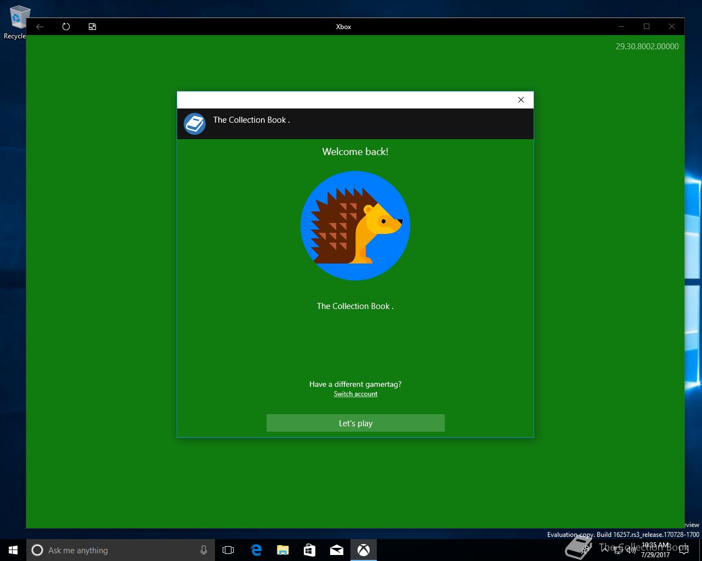Select the Xbox app taskbar icon
Image resolution: width=702 pixels, height=561 pixels.
click(364, 550)
